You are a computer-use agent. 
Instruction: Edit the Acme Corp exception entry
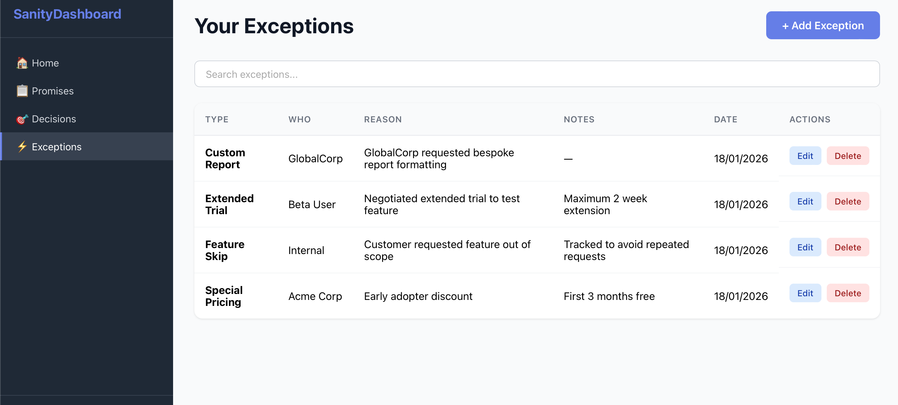point(805,293)
